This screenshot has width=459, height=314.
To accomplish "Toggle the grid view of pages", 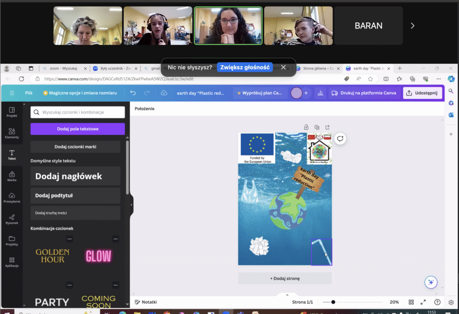I will tap(411, 302).
